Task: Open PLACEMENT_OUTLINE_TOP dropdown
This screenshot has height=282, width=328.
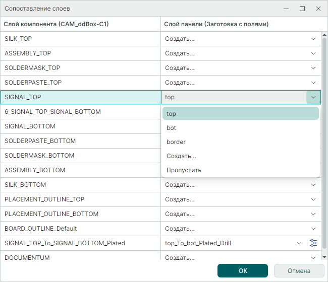Action: coord(313,199)
